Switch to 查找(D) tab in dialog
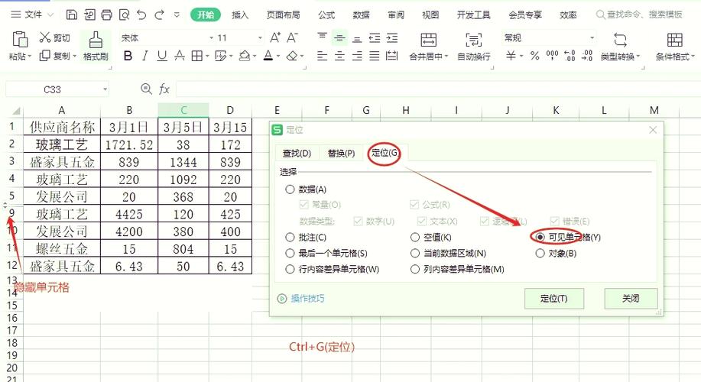The height and width of the screenshot is (382, 701). click(x=297, y=154)
